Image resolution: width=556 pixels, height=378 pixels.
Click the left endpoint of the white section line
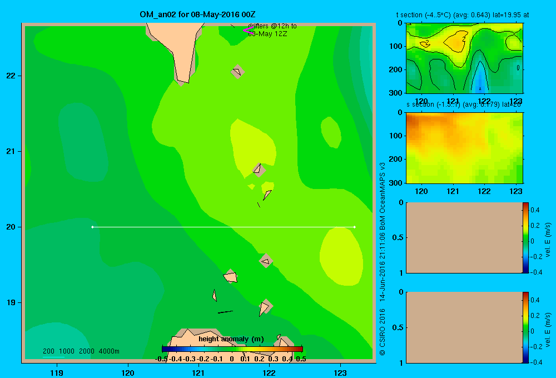pos(92,227)
